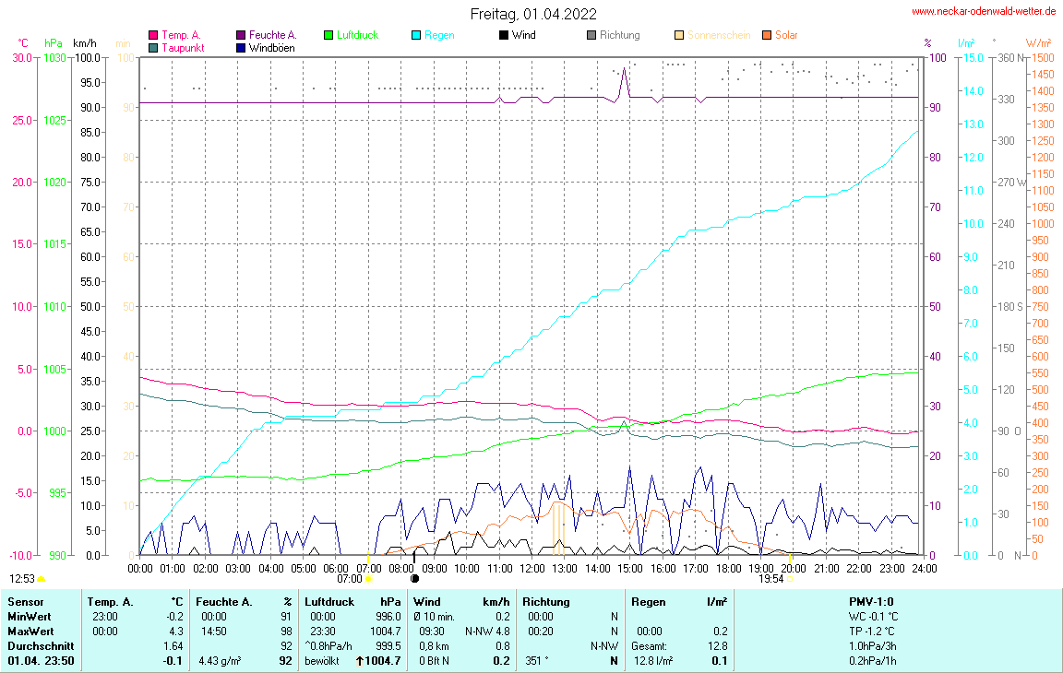
Task: Click the '^0.8hPa/h' pressure change value
Action: [x=328, y=646]
